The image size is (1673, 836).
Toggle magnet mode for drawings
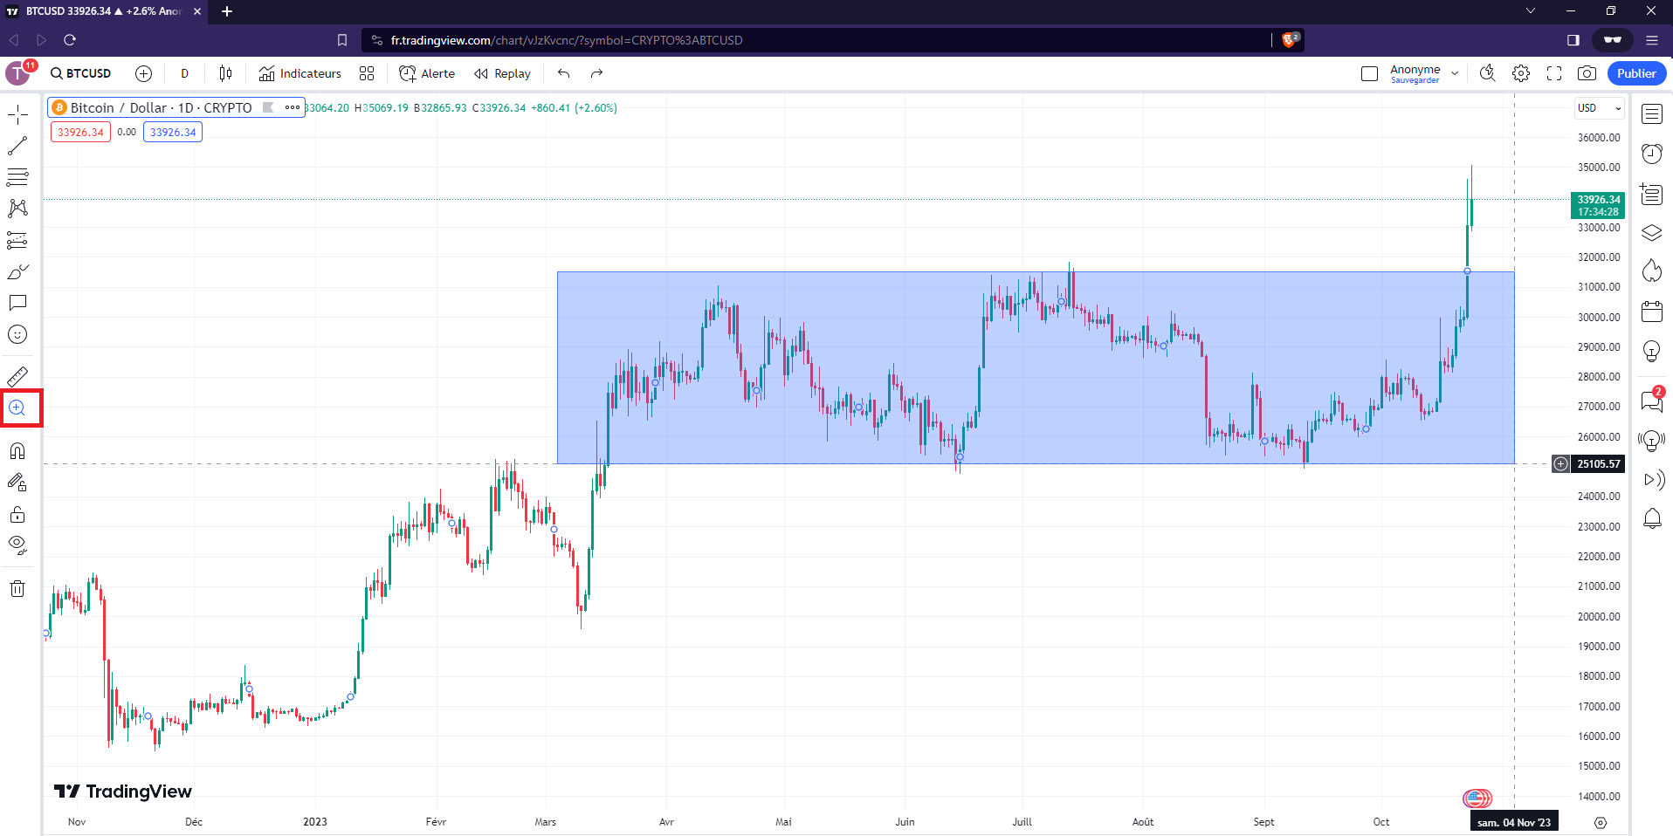click(17, 450)
